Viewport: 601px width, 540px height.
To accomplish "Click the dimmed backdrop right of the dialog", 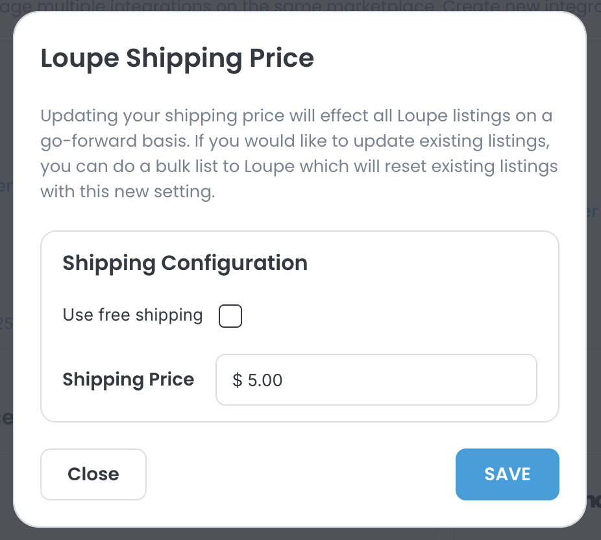I will [594, 260].
